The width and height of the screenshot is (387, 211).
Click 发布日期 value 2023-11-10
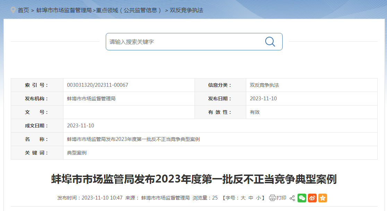click(x=263, y=99)
